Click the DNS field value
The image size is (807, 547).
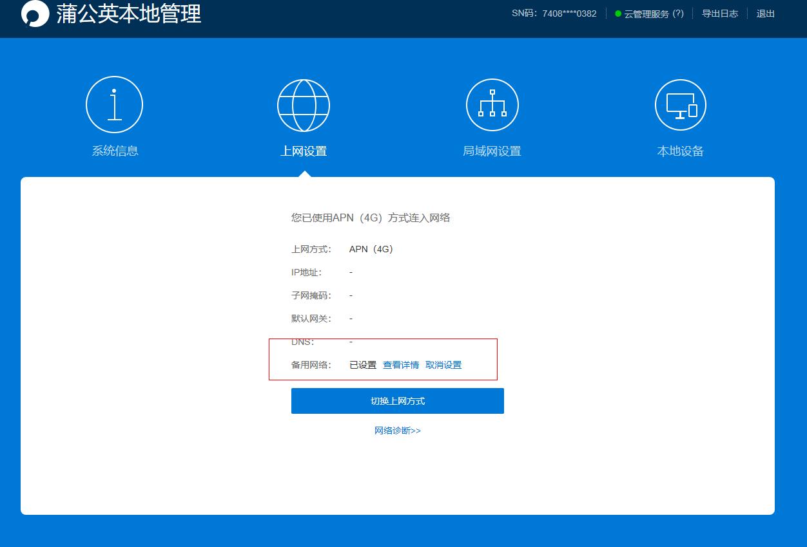point(351,341)
